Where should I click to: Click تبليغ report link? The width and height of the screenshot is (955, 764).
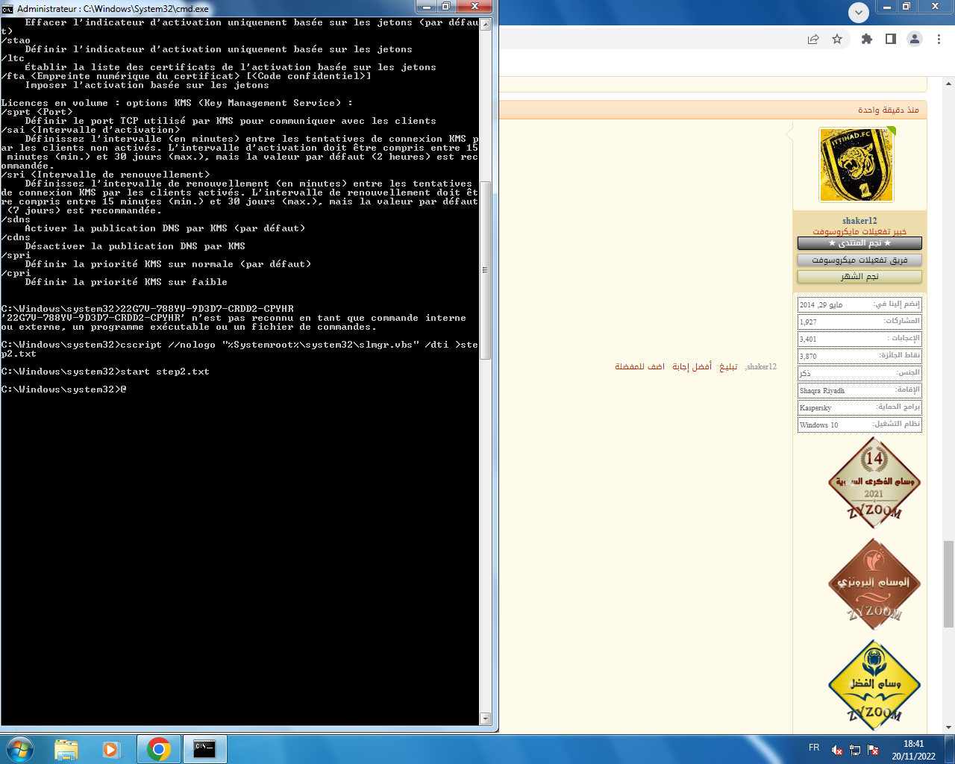click(728, 366)
